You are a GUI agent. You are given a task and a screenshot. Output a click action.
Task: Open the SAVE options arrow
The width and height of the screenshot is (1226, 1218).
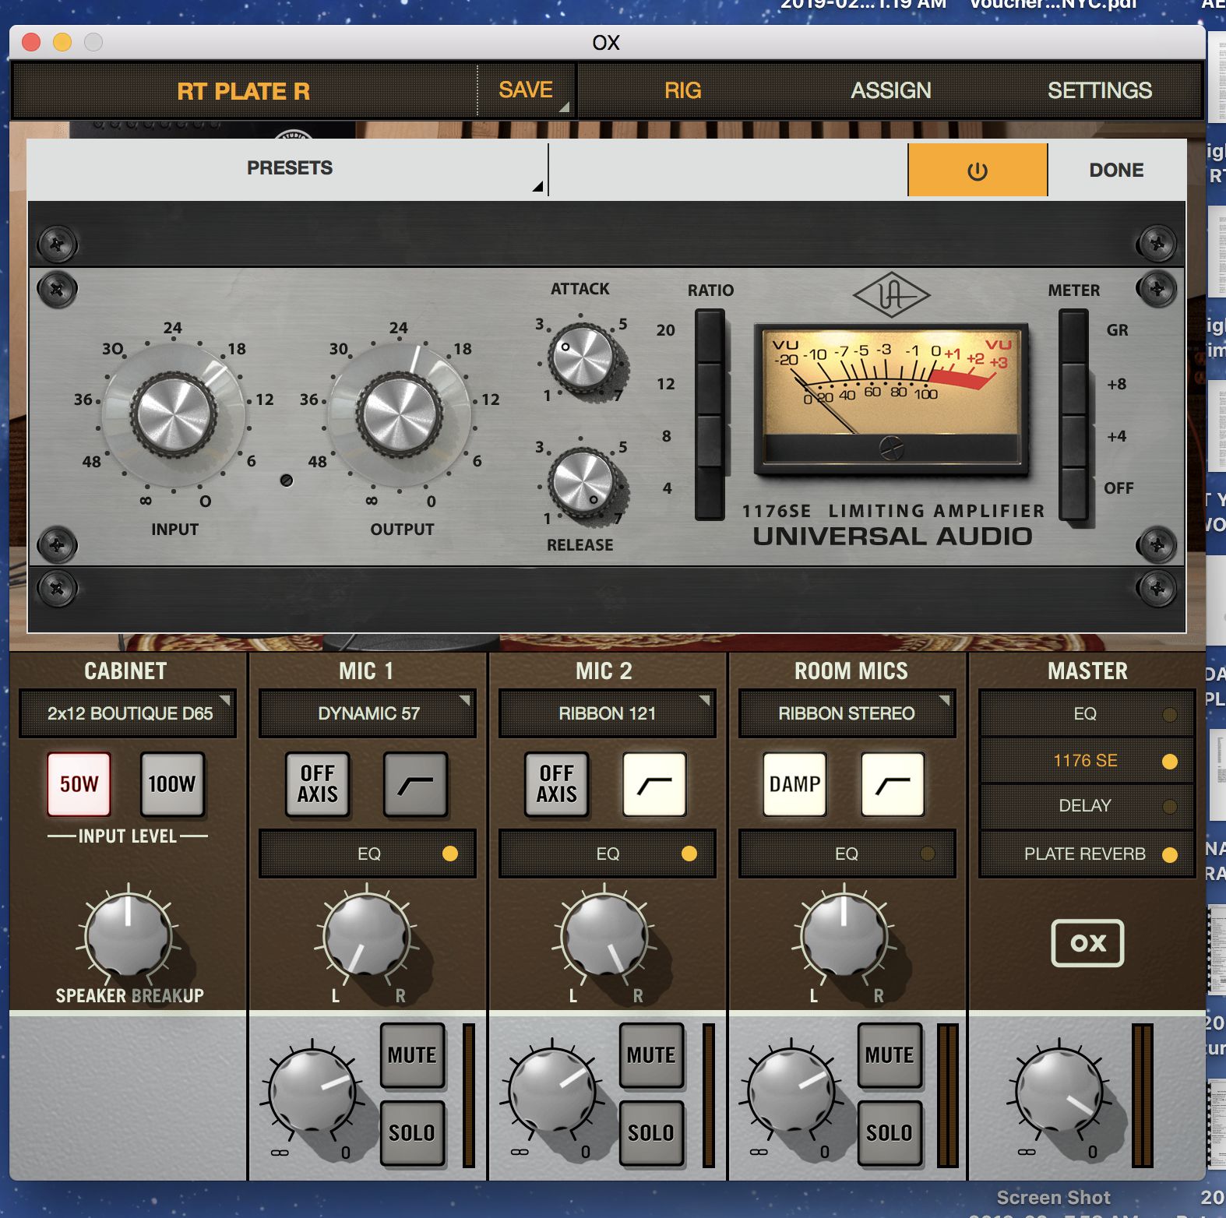(565, 107)
